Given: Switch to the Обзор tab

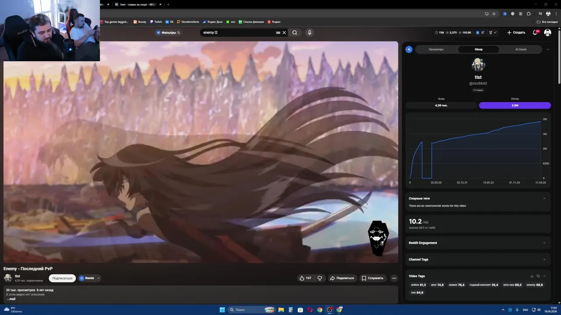Looking at the screenshot, I should [479, 49].
